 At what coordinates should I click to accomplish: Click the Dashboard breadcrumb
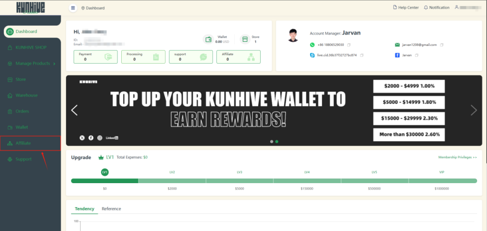95,8
